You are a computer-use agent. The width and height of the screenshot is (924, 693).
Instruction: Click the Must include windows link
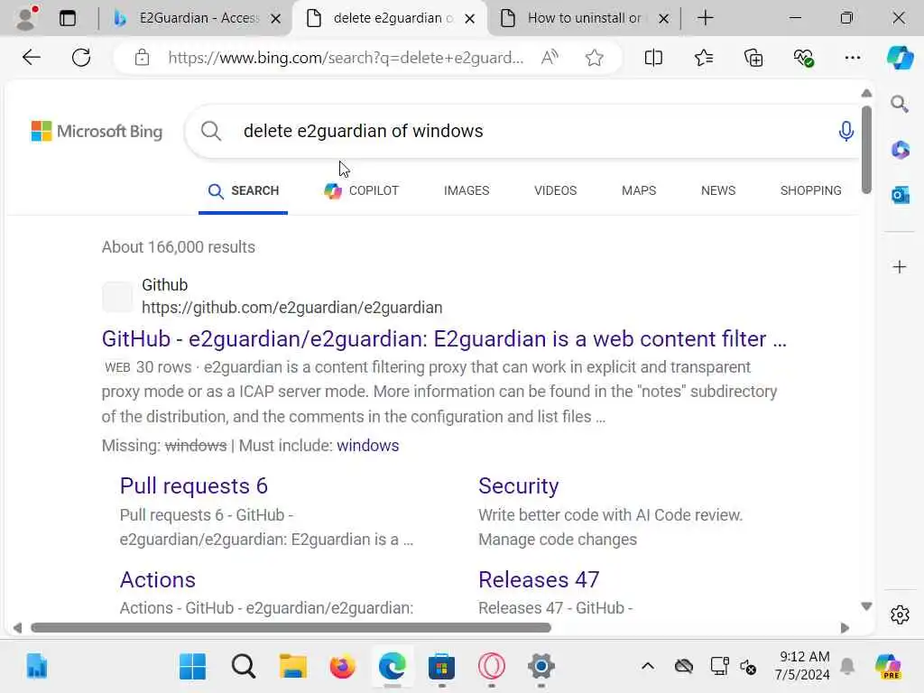368,446
